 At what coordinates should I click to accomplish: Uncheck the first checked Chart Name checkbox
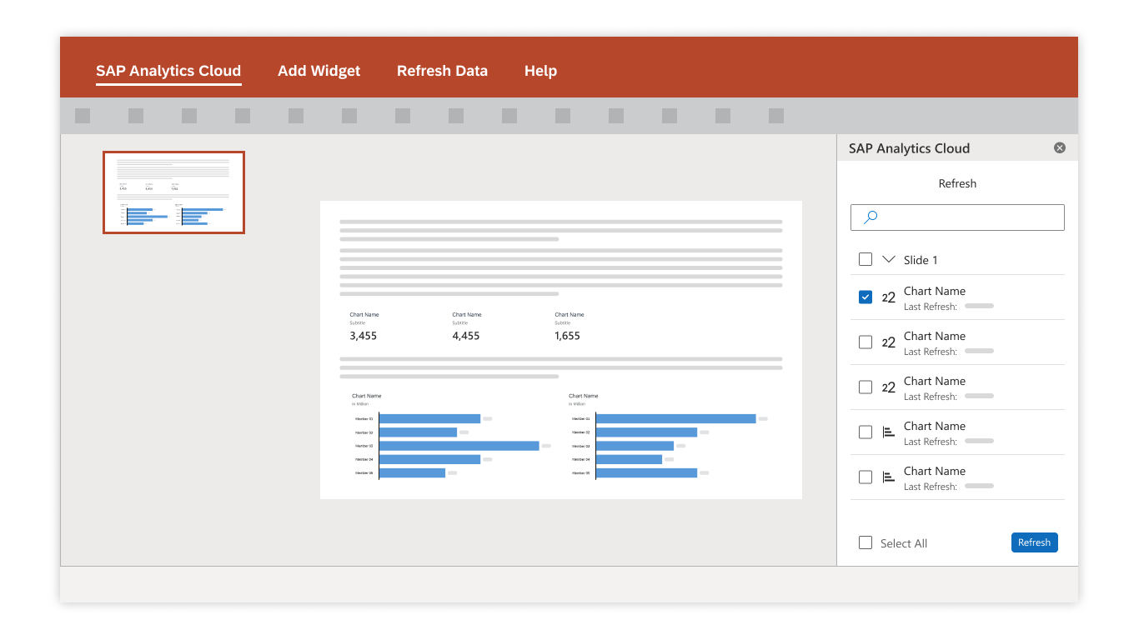[x=866, y=297]
